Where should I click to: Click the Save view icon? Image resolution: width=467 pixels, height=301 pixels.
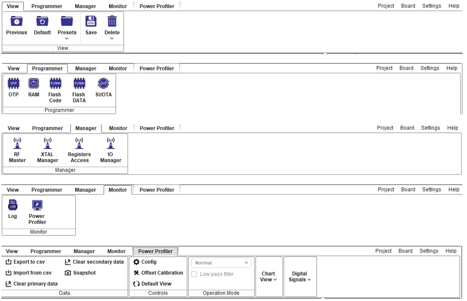(91, 22)
